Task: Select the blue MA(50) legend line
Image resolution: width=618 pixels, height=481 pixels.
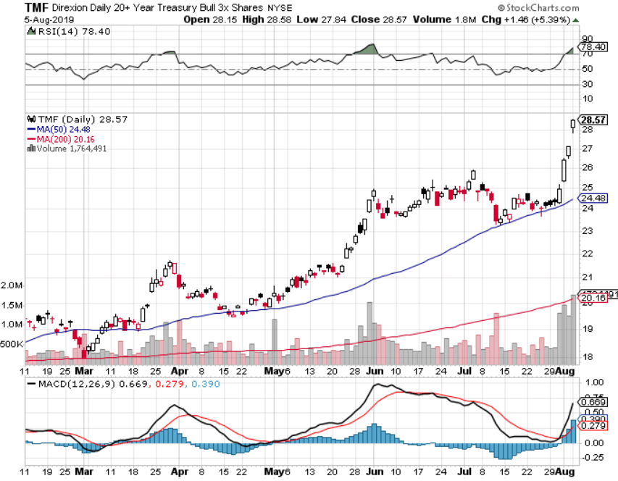Action: pyautogui.click(x=31, y=129)
